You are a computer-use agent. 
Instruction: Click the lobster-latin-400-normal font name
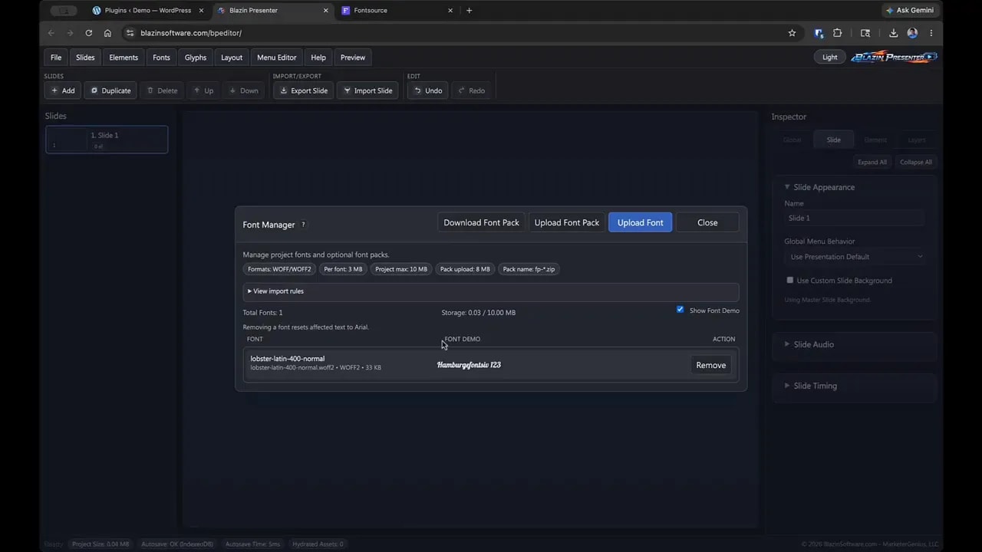pos(288,359)
